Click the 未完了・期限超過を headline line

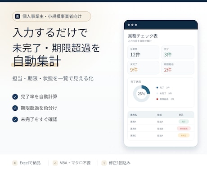click(56, 48)
